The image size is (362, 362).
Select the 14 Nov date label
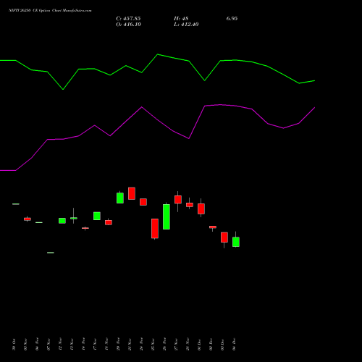point(83,345)
